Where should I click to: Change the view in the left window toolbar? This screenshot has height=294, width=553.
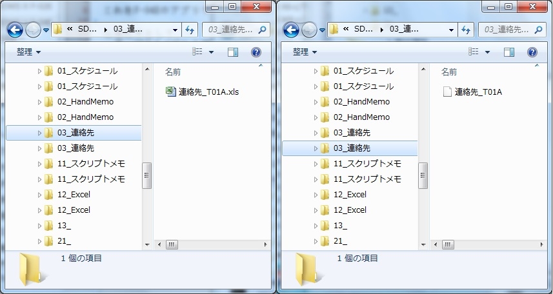pos(197,52)
